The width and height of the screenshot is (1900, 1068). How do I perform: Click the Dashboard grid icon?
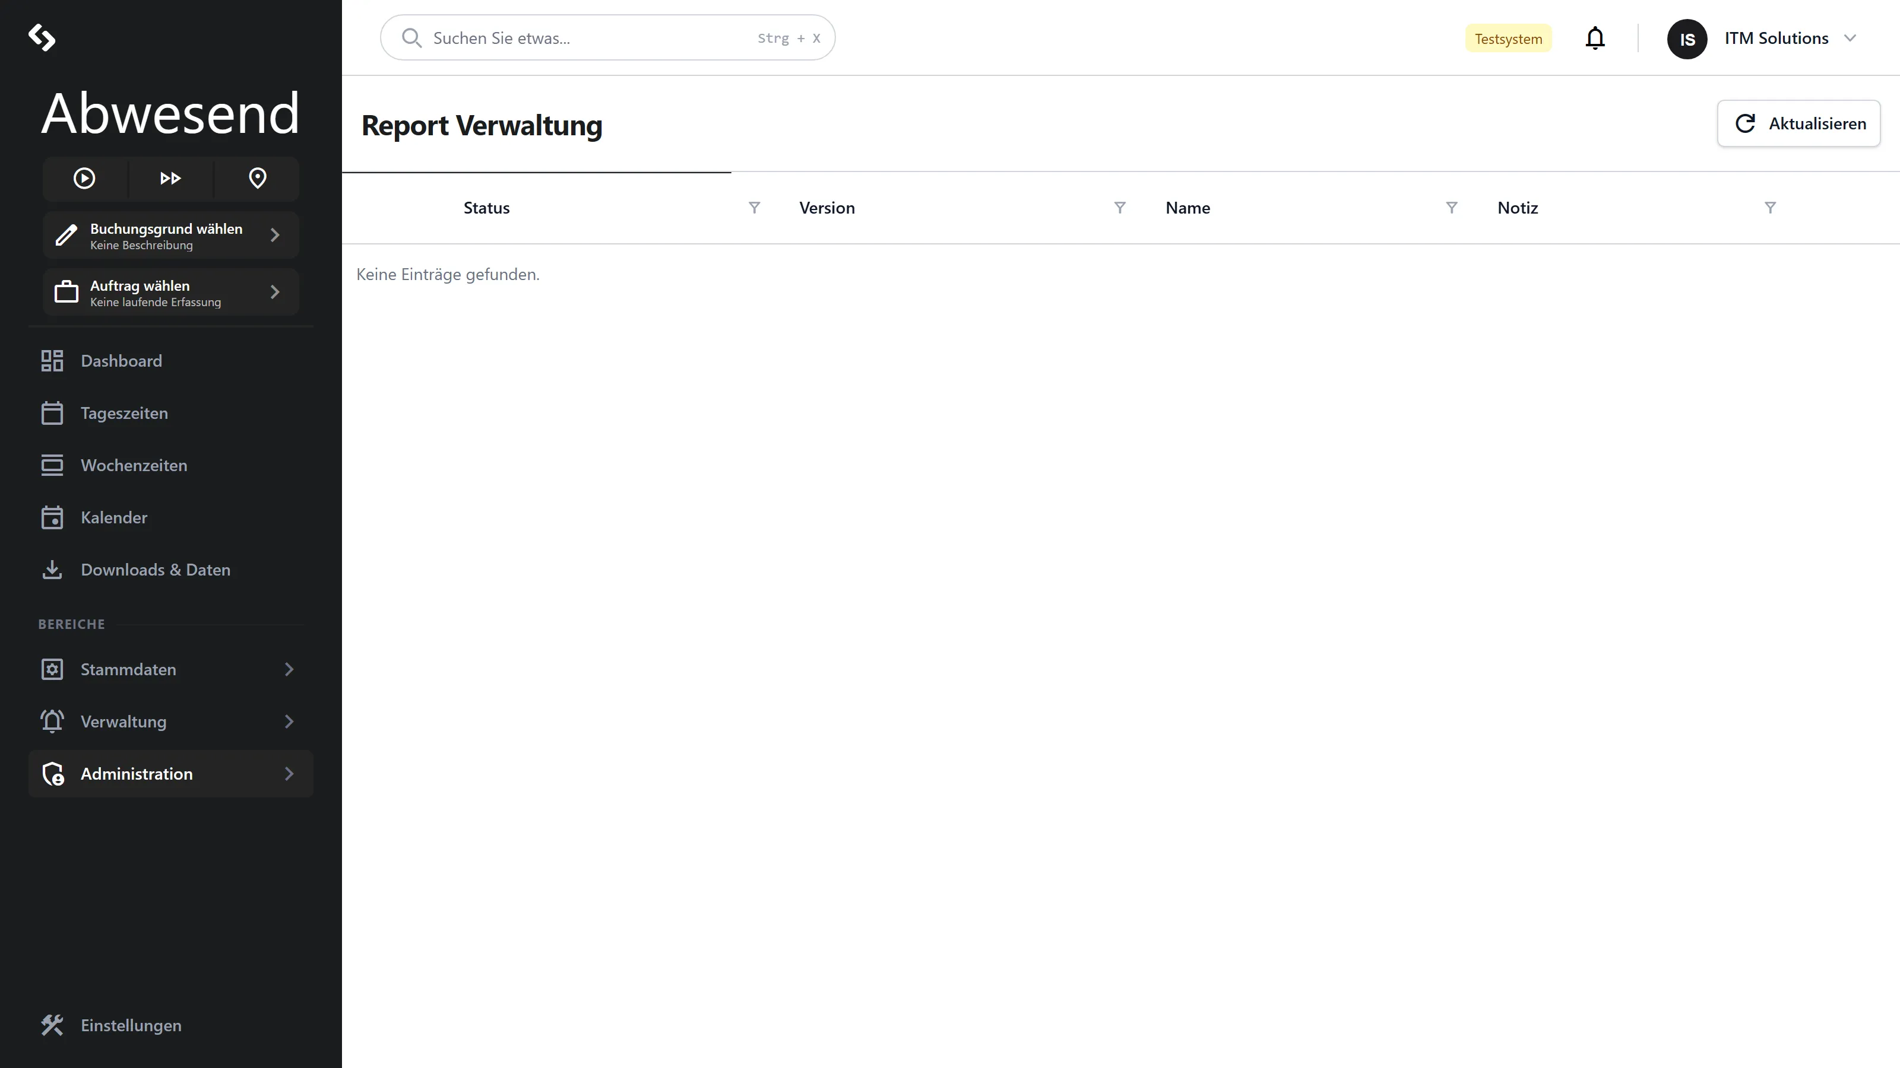pos(52,361)
